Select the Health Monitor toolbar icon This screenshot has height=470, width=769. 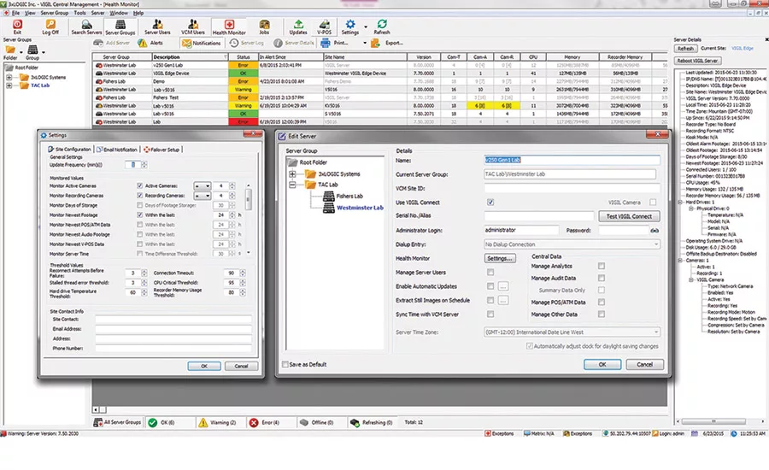pyautogui.click(x=229, y=24)
